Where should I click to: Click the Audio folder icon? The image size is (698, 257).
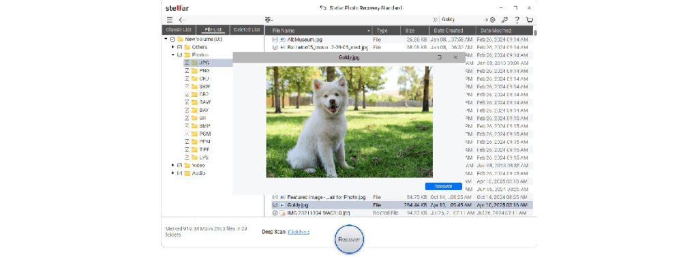click(187, 173)
